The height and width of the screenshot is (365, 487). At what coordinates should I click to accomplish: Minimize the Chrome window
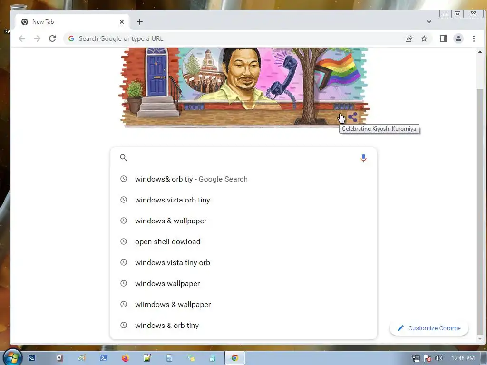tap(445, 14)
